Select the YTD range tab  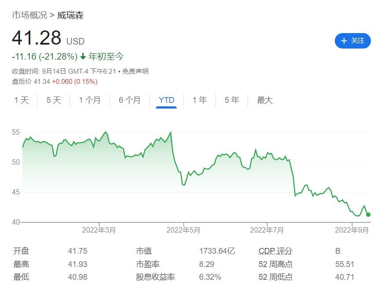coord(167,100)
